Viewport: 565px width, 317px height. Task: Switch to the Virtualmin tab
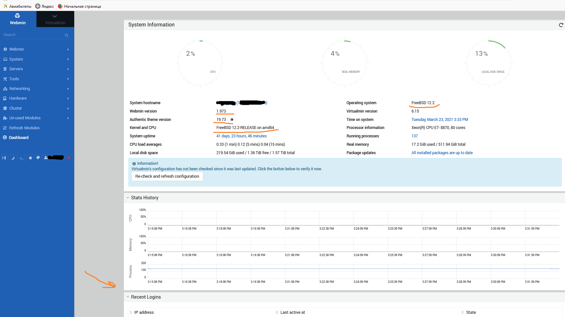click(55, 19)
